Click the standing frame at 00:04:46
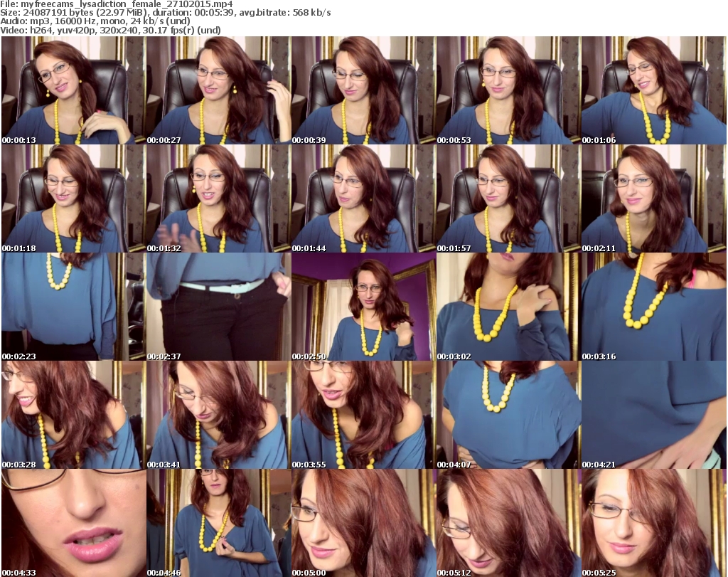This screenshot has height=577, width=728. pyautogui.click(x=219, y=523)
